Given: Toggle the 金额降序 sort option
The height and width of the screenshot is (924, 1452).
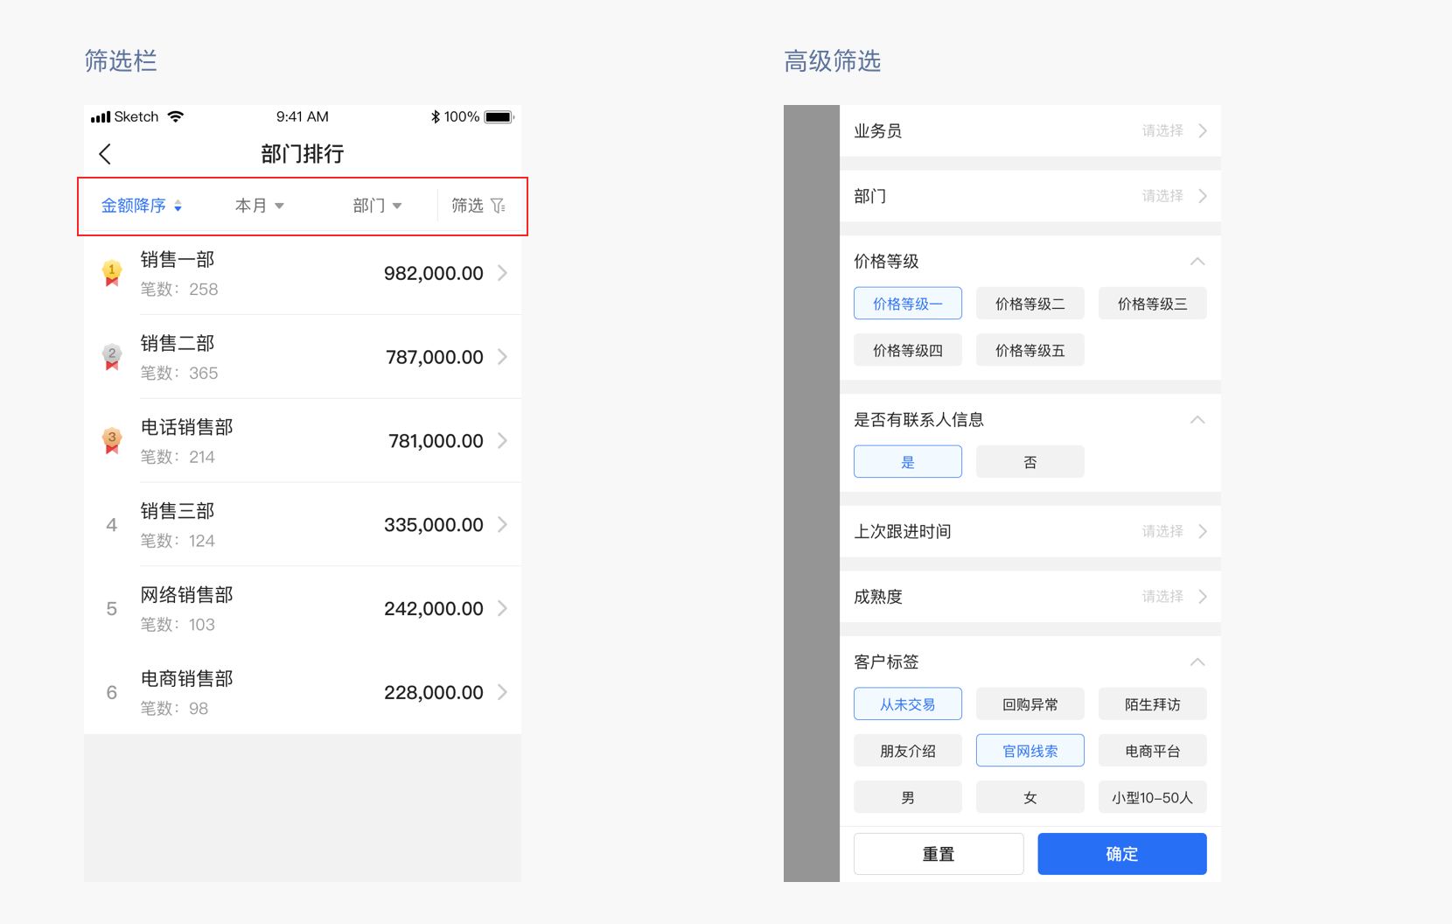Looking at the screenshot, I should coord(142,206).
